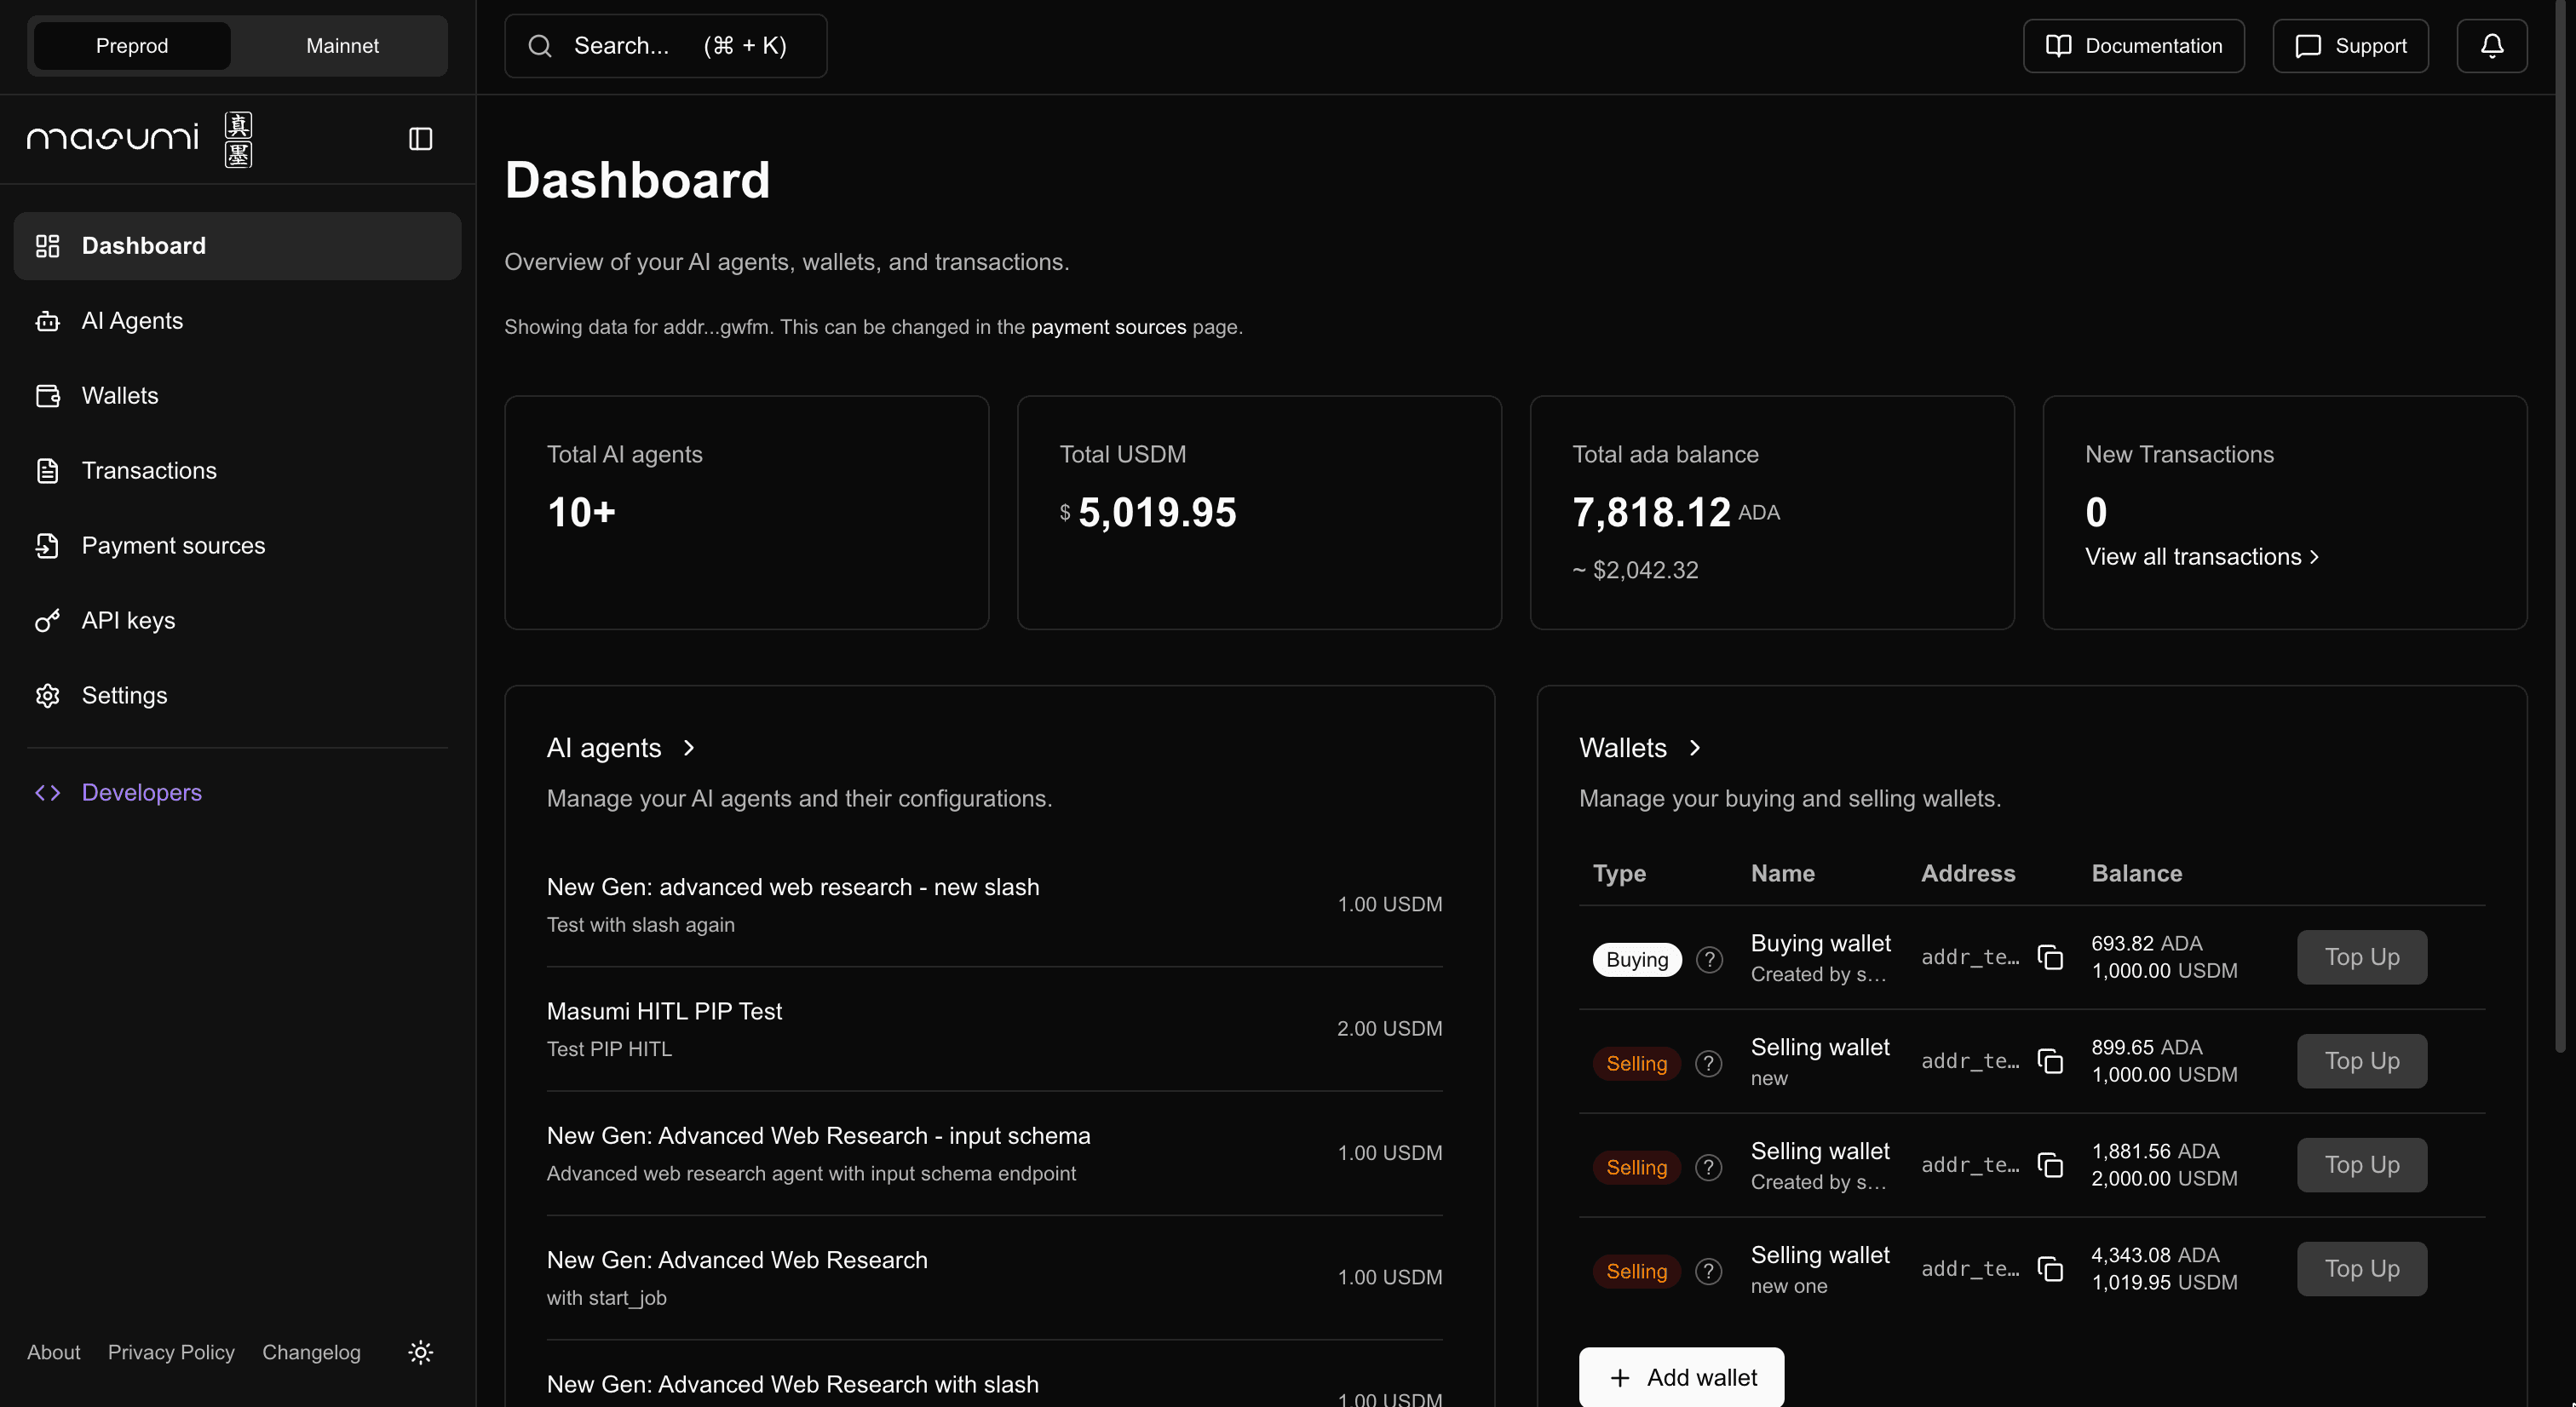Screen dimensions: 2576x1407
Task: Click the Balance column header
Action: [2137, 874]
